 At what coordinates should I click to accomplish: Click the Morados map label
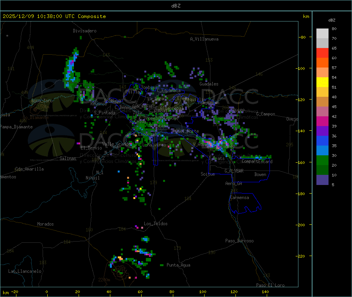[45, 224]
